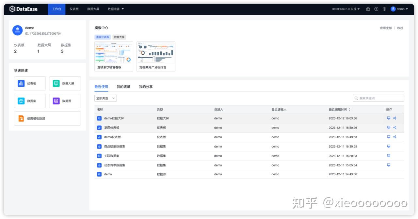Go to the 数据大屏 top menu
The image size is (418, 219).
(93, 9)
